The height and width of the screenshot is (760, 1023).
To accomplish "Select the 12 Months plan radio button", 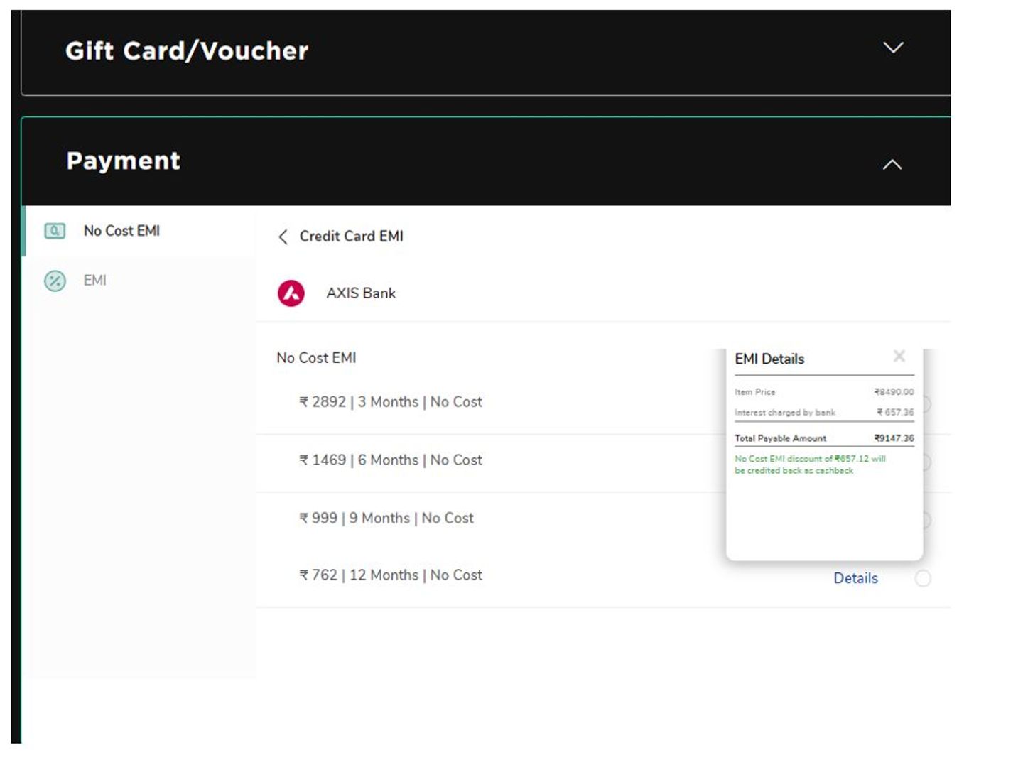I will tap(923, 578).
